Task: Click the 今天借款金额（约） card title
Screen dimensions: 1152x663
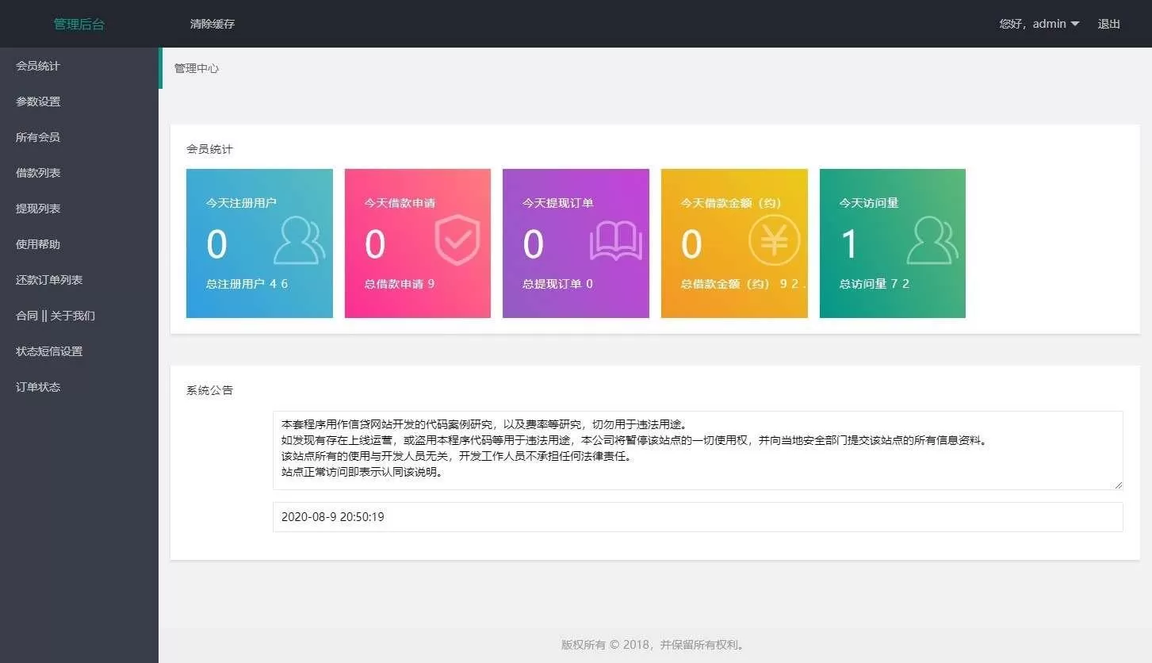Action: [731, 202]
